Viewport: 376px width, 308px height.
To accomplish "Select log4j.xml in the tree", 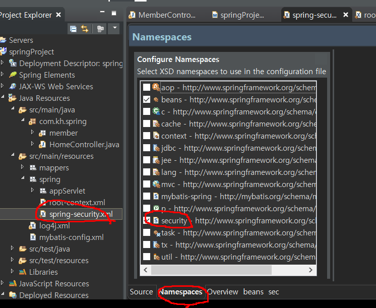I will tap(54, 226).
